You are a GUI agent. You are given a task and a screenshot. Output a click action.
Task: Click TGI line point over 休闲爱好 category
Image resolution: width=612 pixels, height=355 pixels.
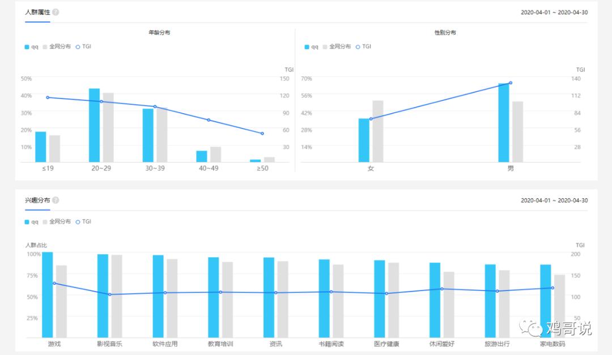(442, 289)
